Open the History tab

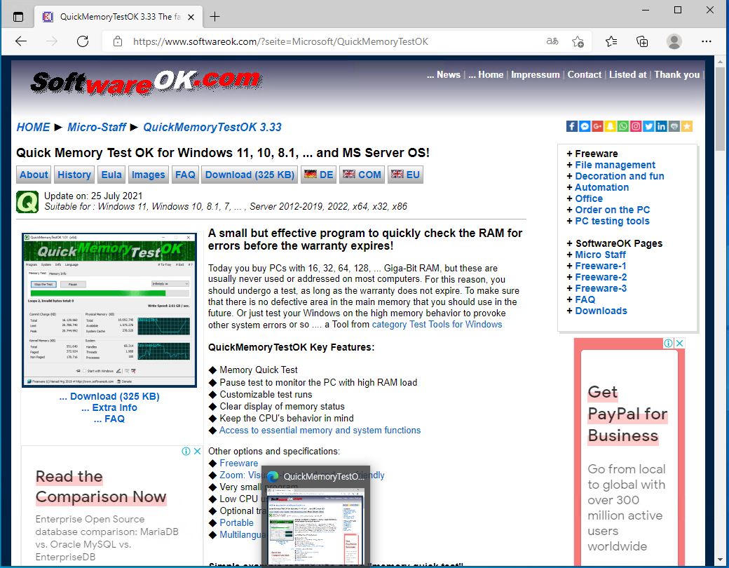pyautogui.click(x=74, y=175)
